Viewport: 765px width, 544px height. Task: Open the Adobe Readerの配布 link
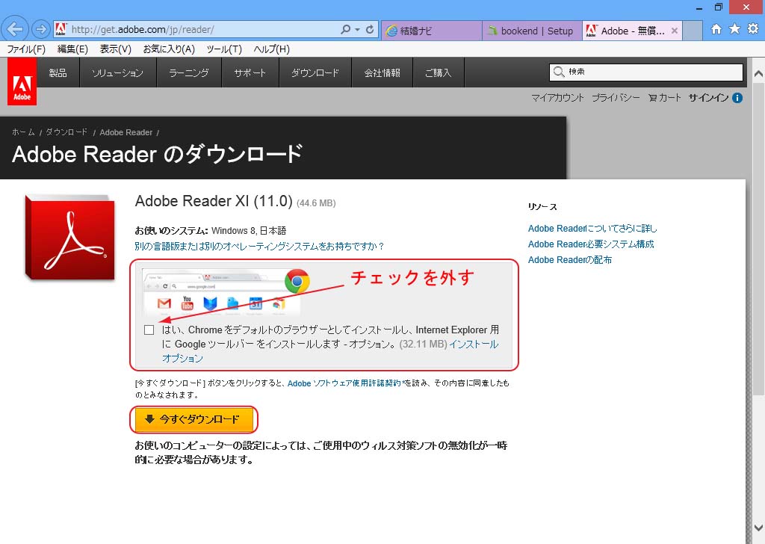tap(570, 259)
